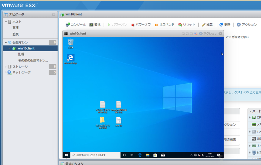Open the コンソール (Console) toolbar button
This screenshot has width=261, height=165.
pos(76,25)
